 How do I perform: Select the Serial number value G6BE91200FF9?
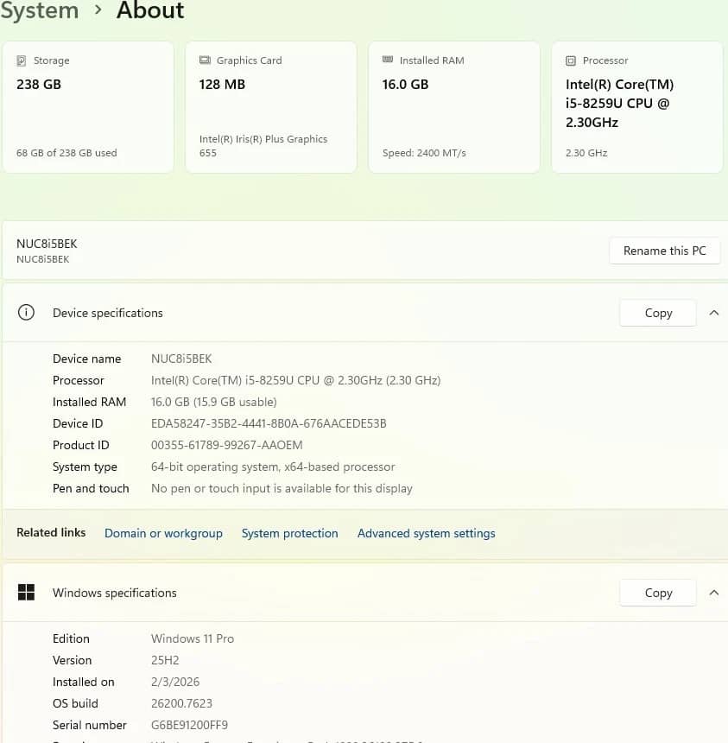coord(189,725)
